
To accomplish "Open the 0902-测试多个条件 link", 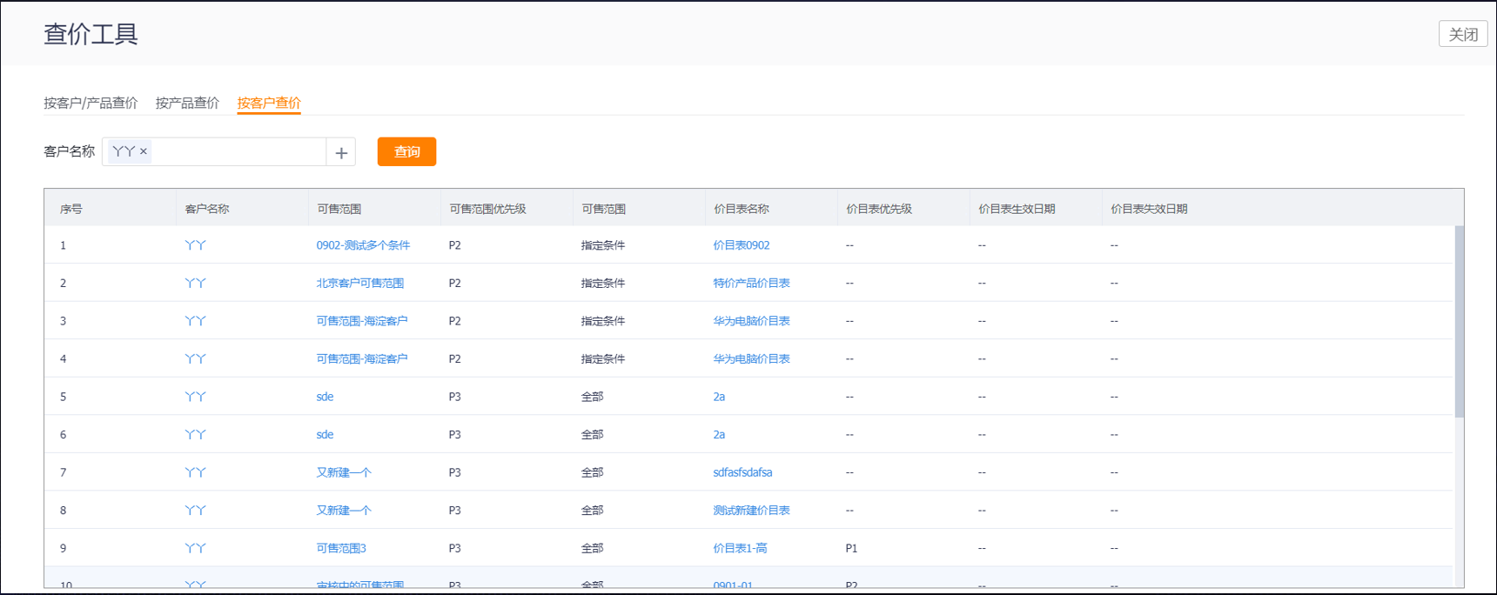I will pyautogui.click(x=363, y=245).
